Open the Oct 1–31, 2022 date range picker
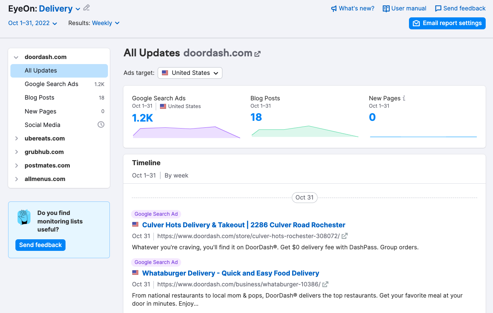 33,23
